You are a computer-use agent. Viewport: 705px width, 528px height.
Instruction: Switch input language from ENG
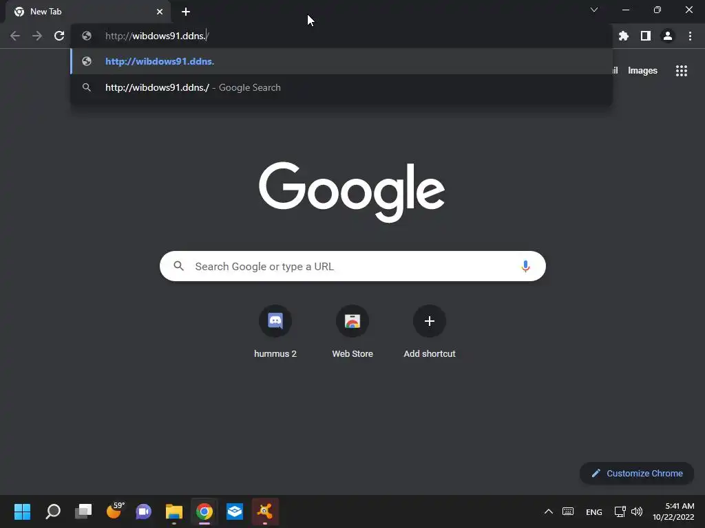point(594,511)
